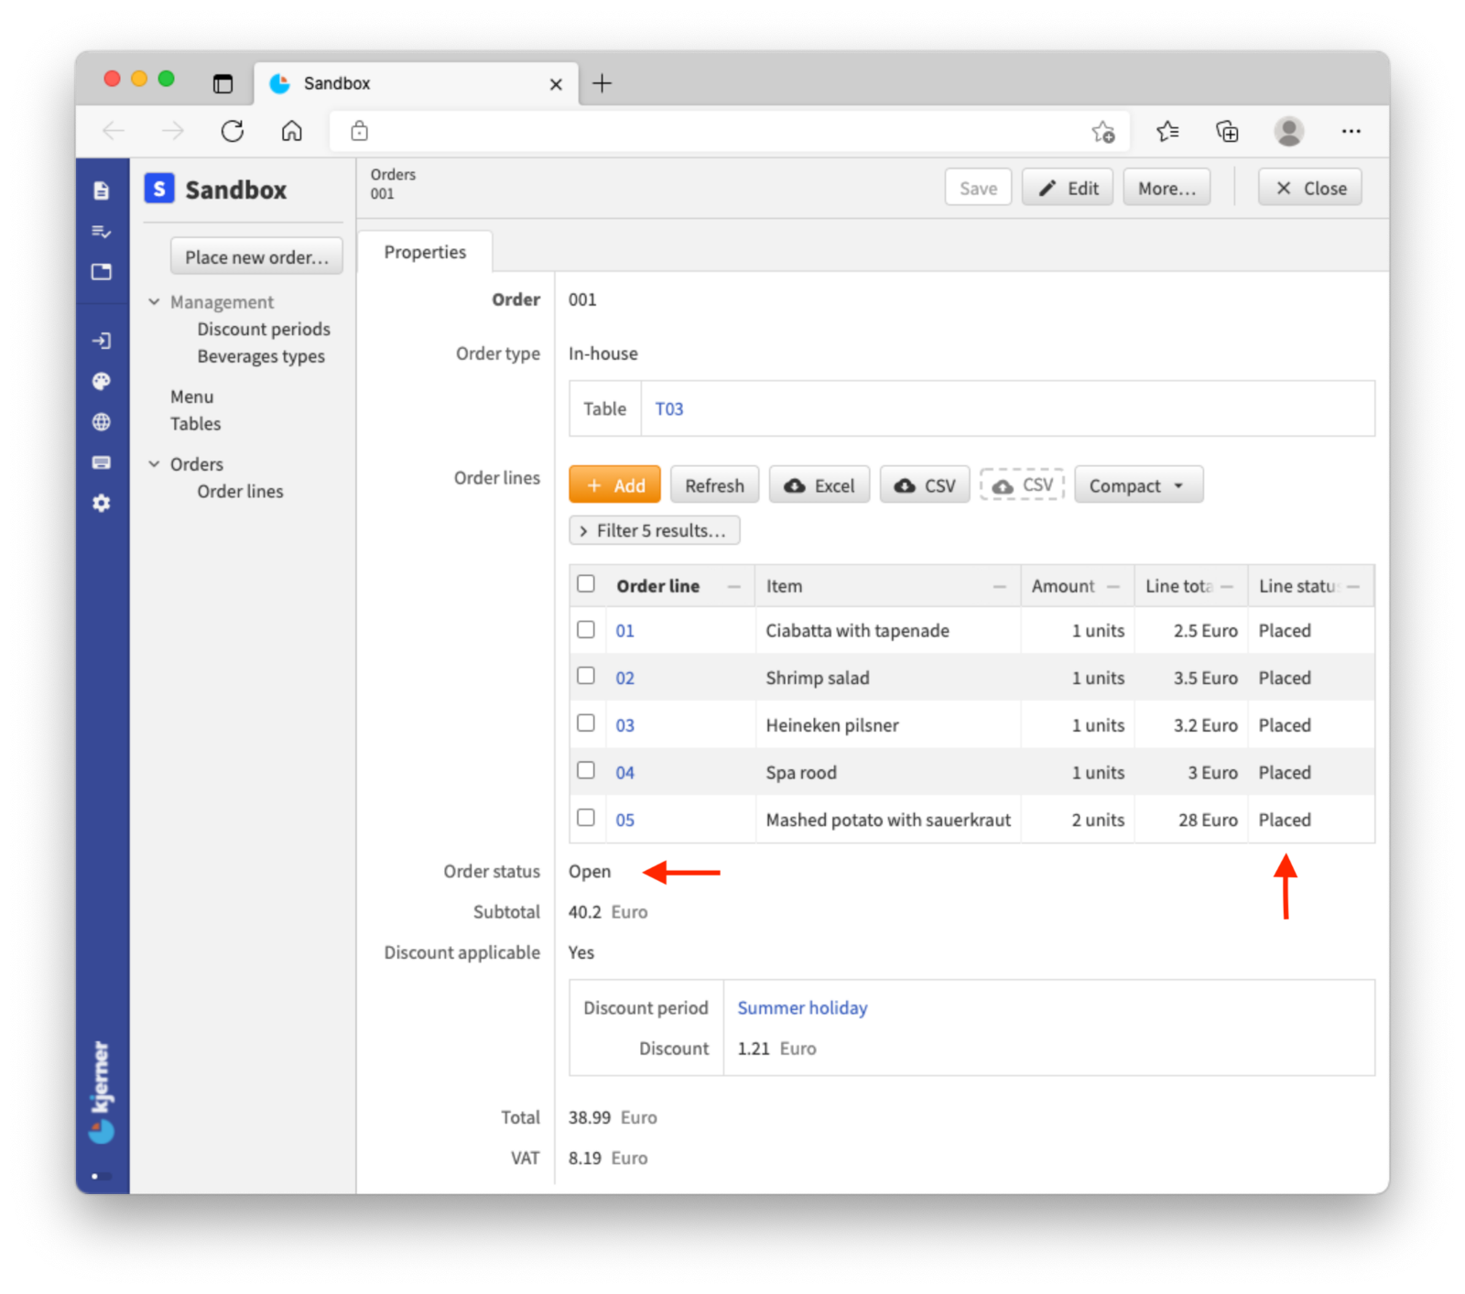The height and width of the screenshot is (1294, 1465).
Task: Close the Sandbox browser tab
Action: click(556, 84)
